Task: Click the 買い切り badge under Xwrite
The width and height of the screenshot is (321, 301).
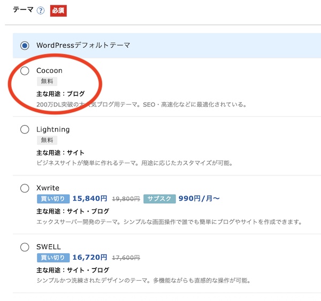Action: pos(53,199)
